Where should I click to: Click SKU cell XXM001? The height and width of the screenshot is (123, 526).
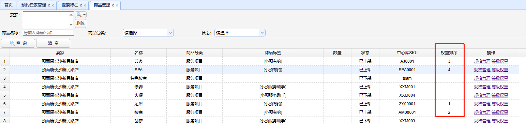click(407, 87)
